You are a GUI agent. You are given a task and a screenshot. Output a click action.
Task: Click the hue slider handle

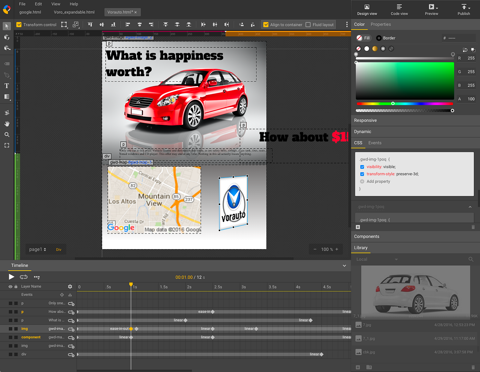click(393, 103)
